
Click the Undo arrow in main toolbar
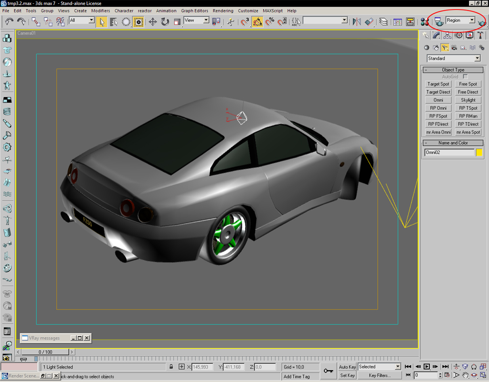pos(9,21)
